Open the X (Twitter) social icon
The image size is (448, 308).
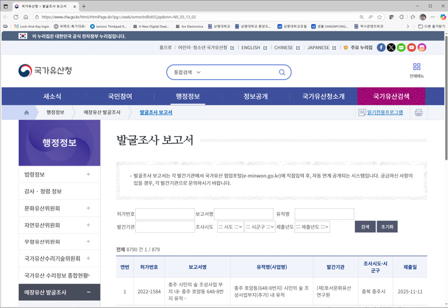(x=391, y=48)
